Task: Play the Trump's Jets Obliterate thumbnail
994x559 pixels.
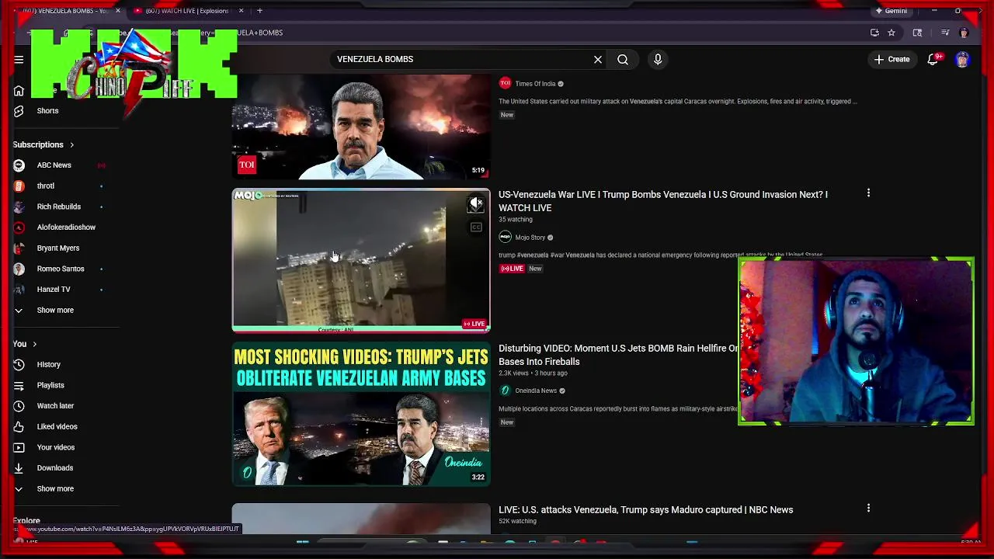Action: [x=361, y=414]
